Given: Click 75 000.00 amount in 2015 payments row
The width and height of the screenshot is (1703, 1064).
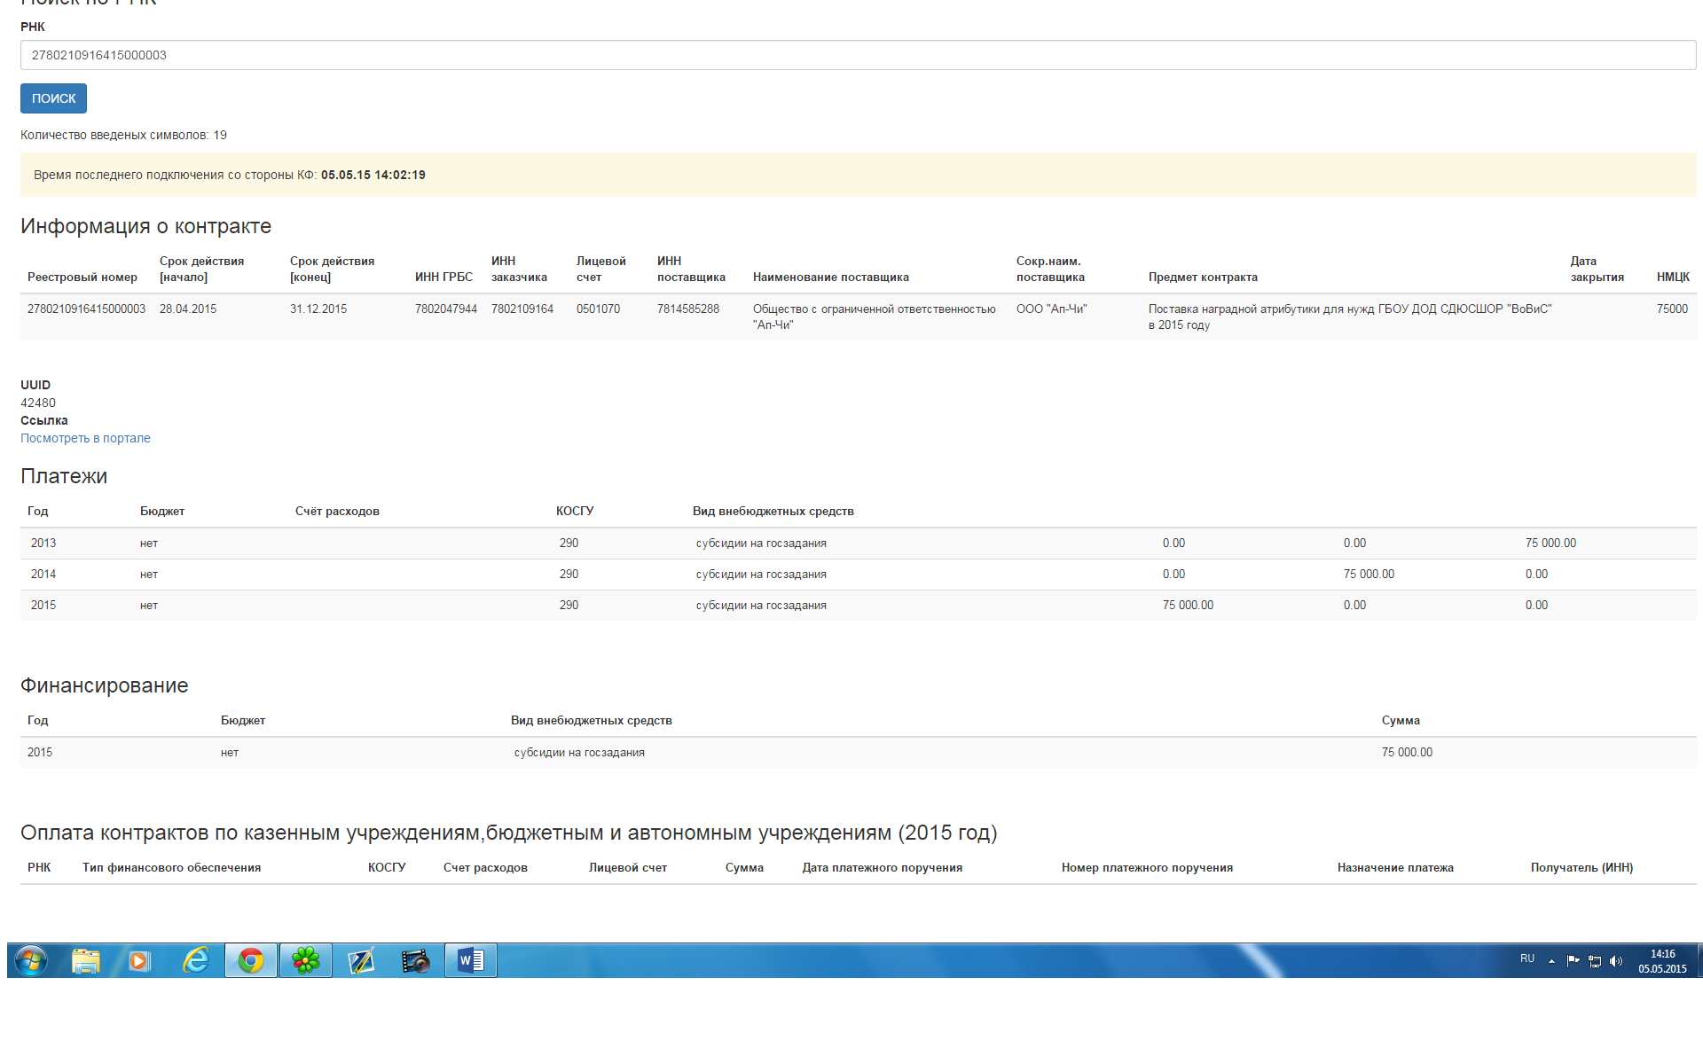Looking at the screenshot, I should coord(1188,605).
